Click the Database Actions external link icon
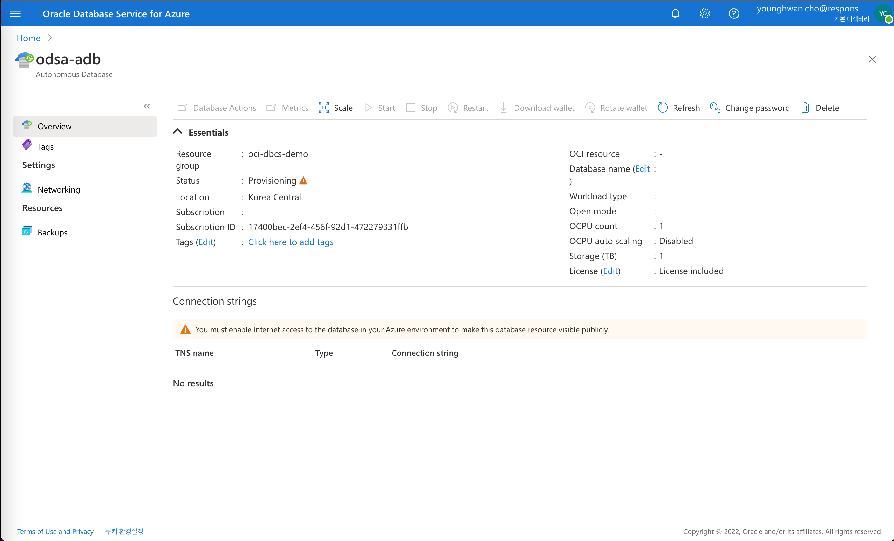This screenshot has height=541, width=894. pyautogui.click(x=183, y=108)
